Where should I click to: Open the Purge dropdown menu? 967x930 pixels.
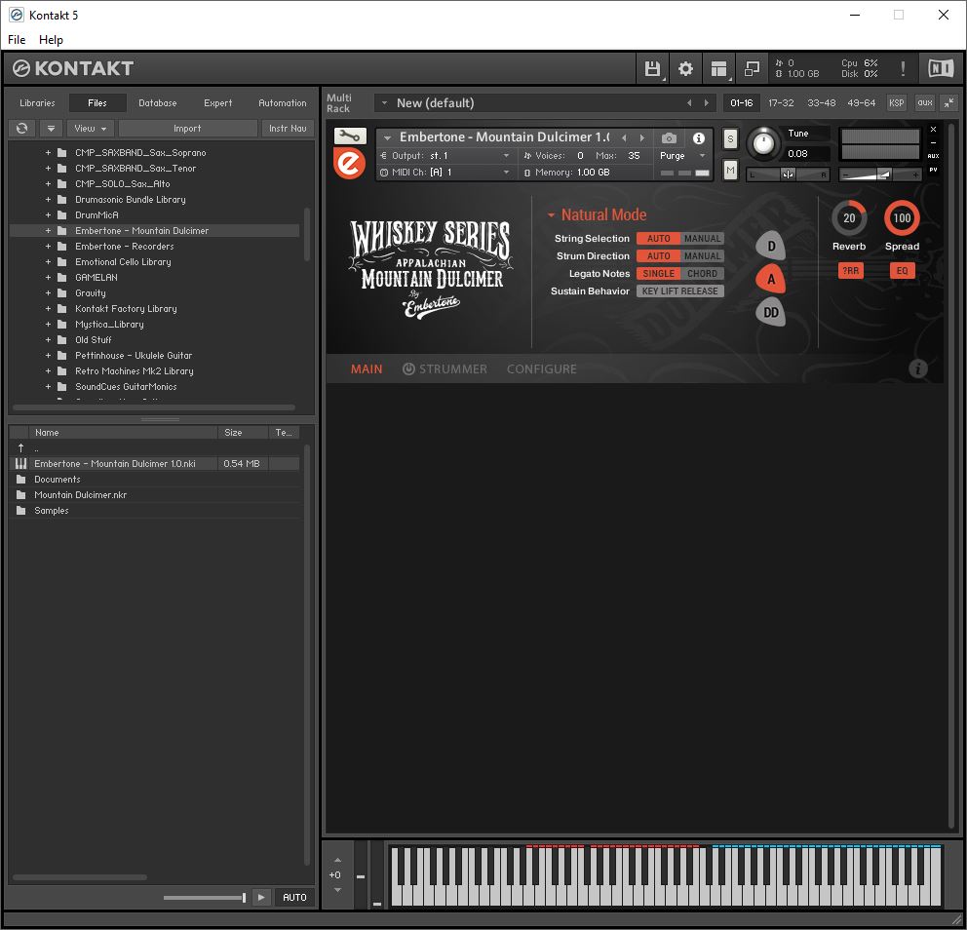[x=682, y=155]
